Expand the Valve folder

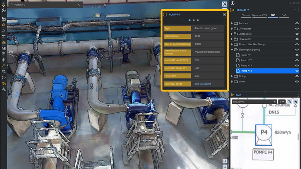click(232, 81)
